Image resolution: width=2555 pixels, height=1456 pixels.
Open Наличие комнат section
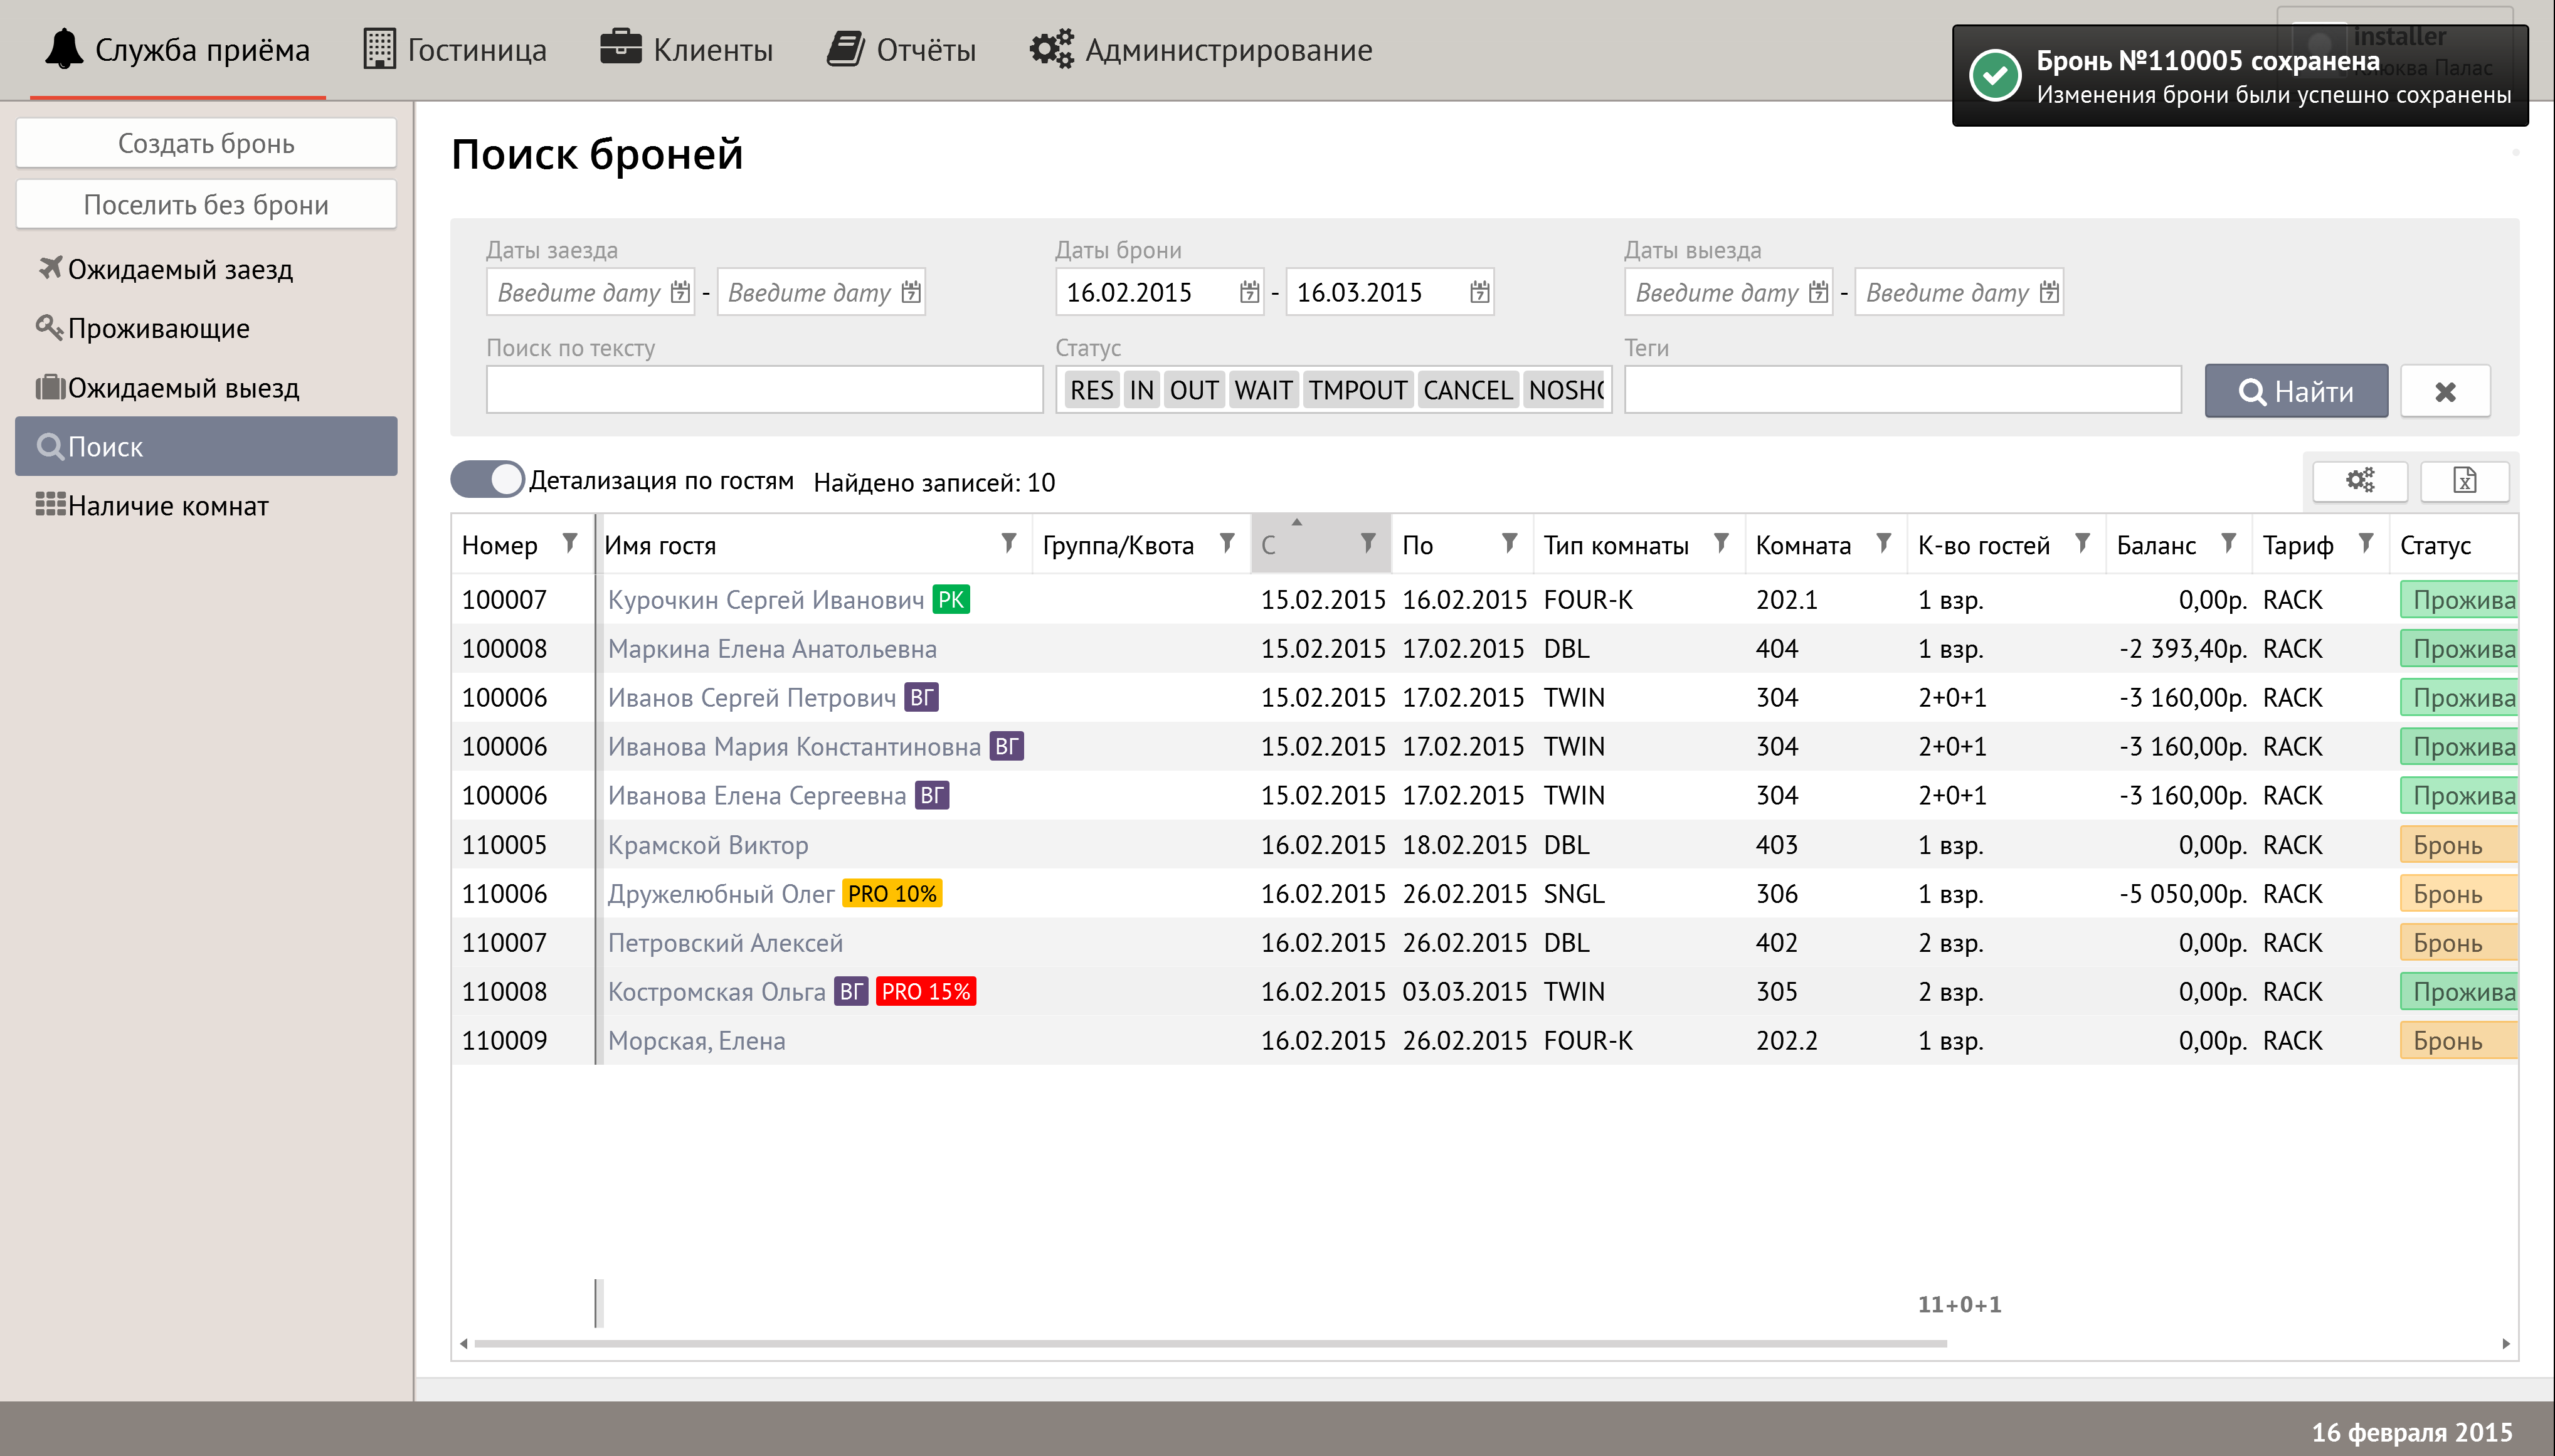tap(206, 506)
